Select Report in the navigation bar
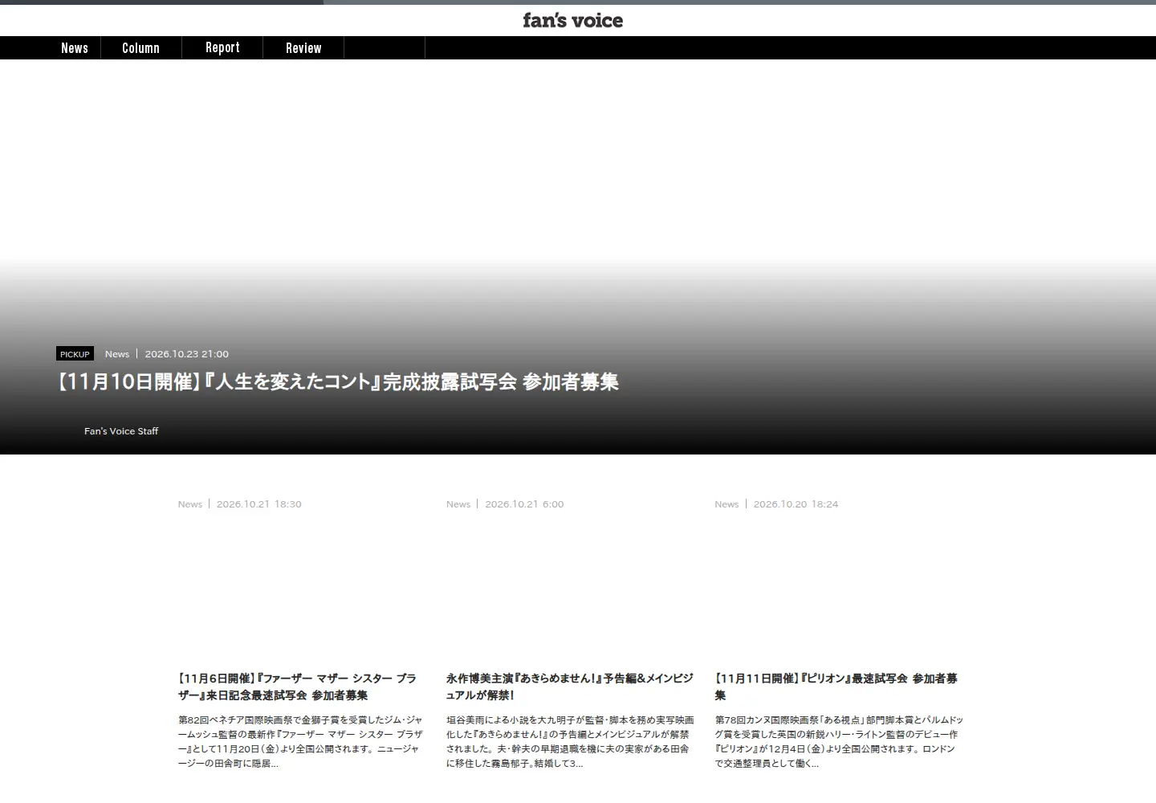The height and width of the screenshot is (803, 1156). click(222, 48)
